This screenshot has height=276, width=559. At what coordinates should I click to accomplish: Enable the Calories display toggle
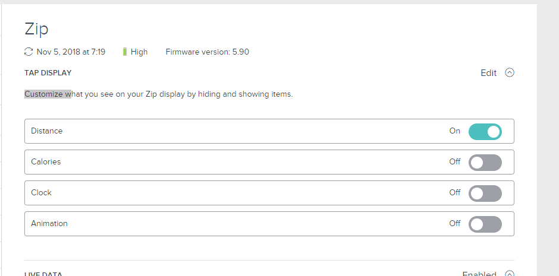[485, 162]
